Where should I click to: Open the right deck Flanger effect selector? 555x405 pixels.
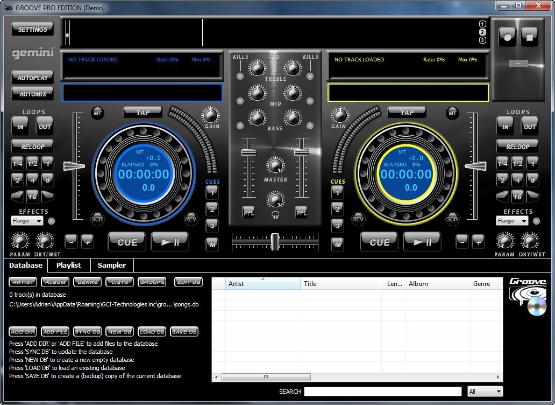point(511,221)
